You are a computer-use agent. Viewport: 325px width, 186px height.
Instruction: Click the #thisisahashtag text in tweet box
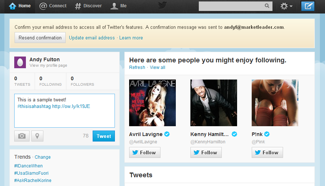tap(34, 106)
